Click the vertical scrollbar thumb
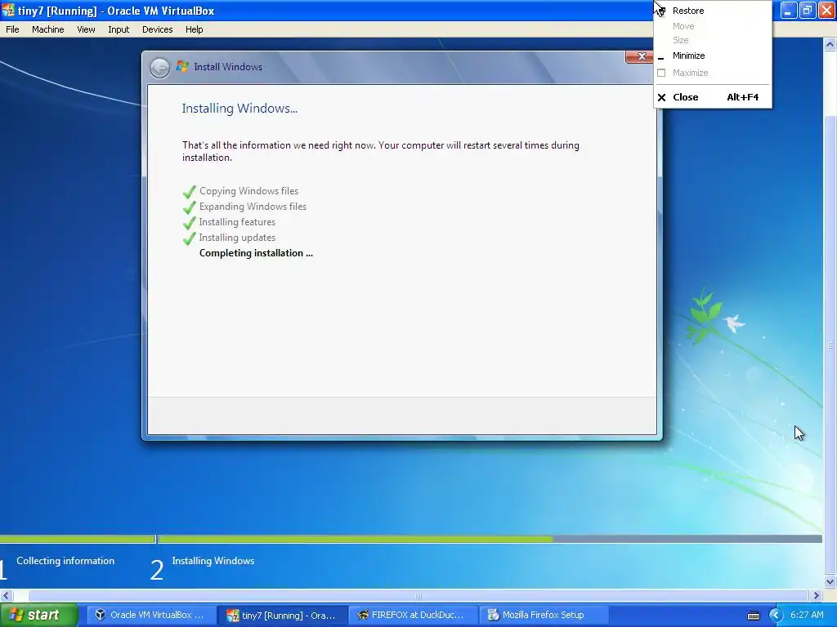837x627 pixels. point(830,345)
